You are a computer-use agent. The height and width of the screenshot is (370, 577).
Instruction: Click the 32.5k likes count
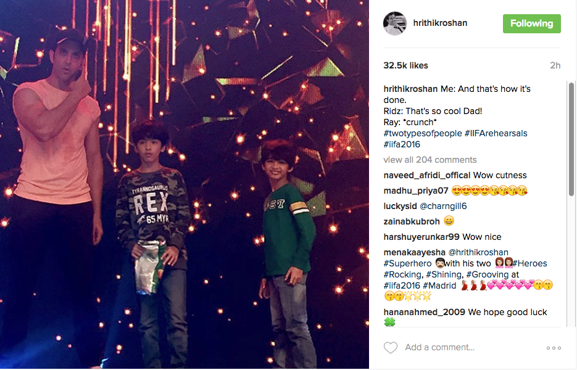coord(405,65)
